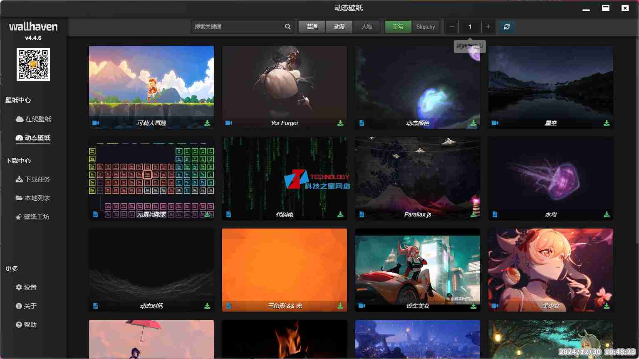Image resolution: width=639 pixels, height=359 pixels.
Task: Toggle the 人物 category filter
Action: [367, 27]
